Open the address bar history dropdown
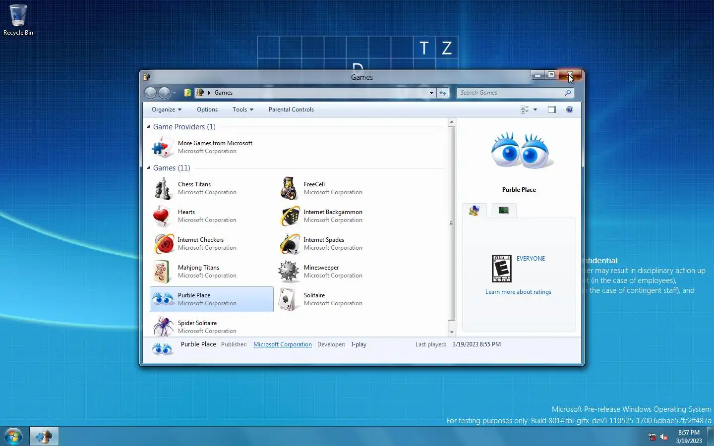 pos(431,93)
